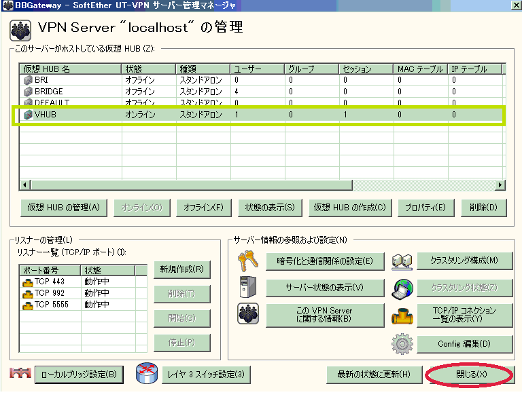Select the TCP 992 listener row
522x401 pixels.
pos(83,293)
